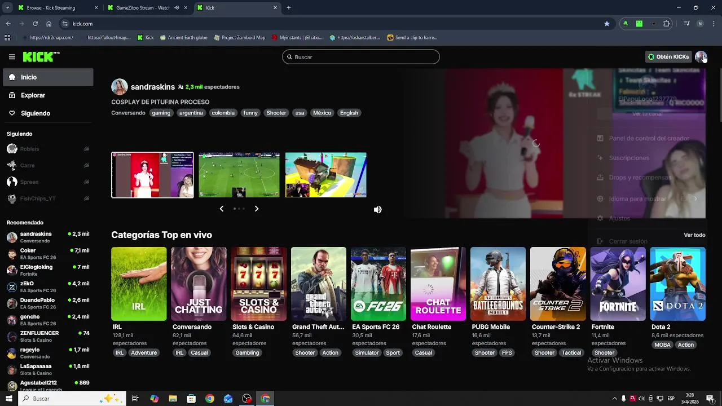Reload the current page
The width and height of the screenshot is (722, 406).
coord(36,24)
